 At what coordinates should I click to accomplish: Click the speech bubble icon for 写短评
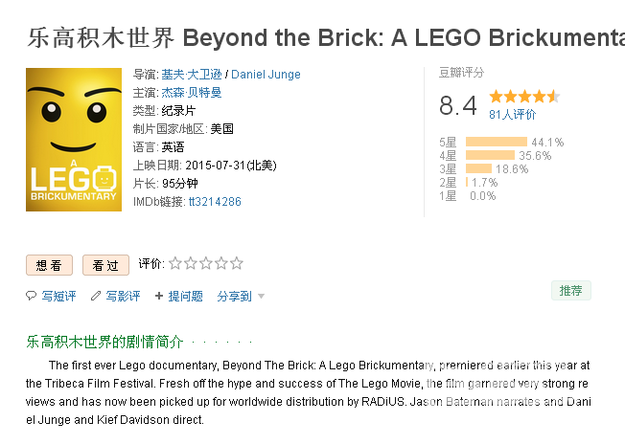(31, 296)
